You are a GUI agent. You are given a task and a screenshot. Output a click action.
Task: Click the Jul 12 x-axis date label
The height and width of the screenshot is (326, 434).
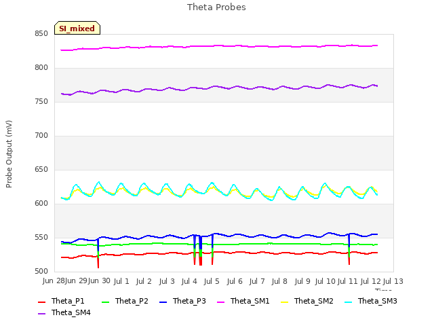coord(371,281)
